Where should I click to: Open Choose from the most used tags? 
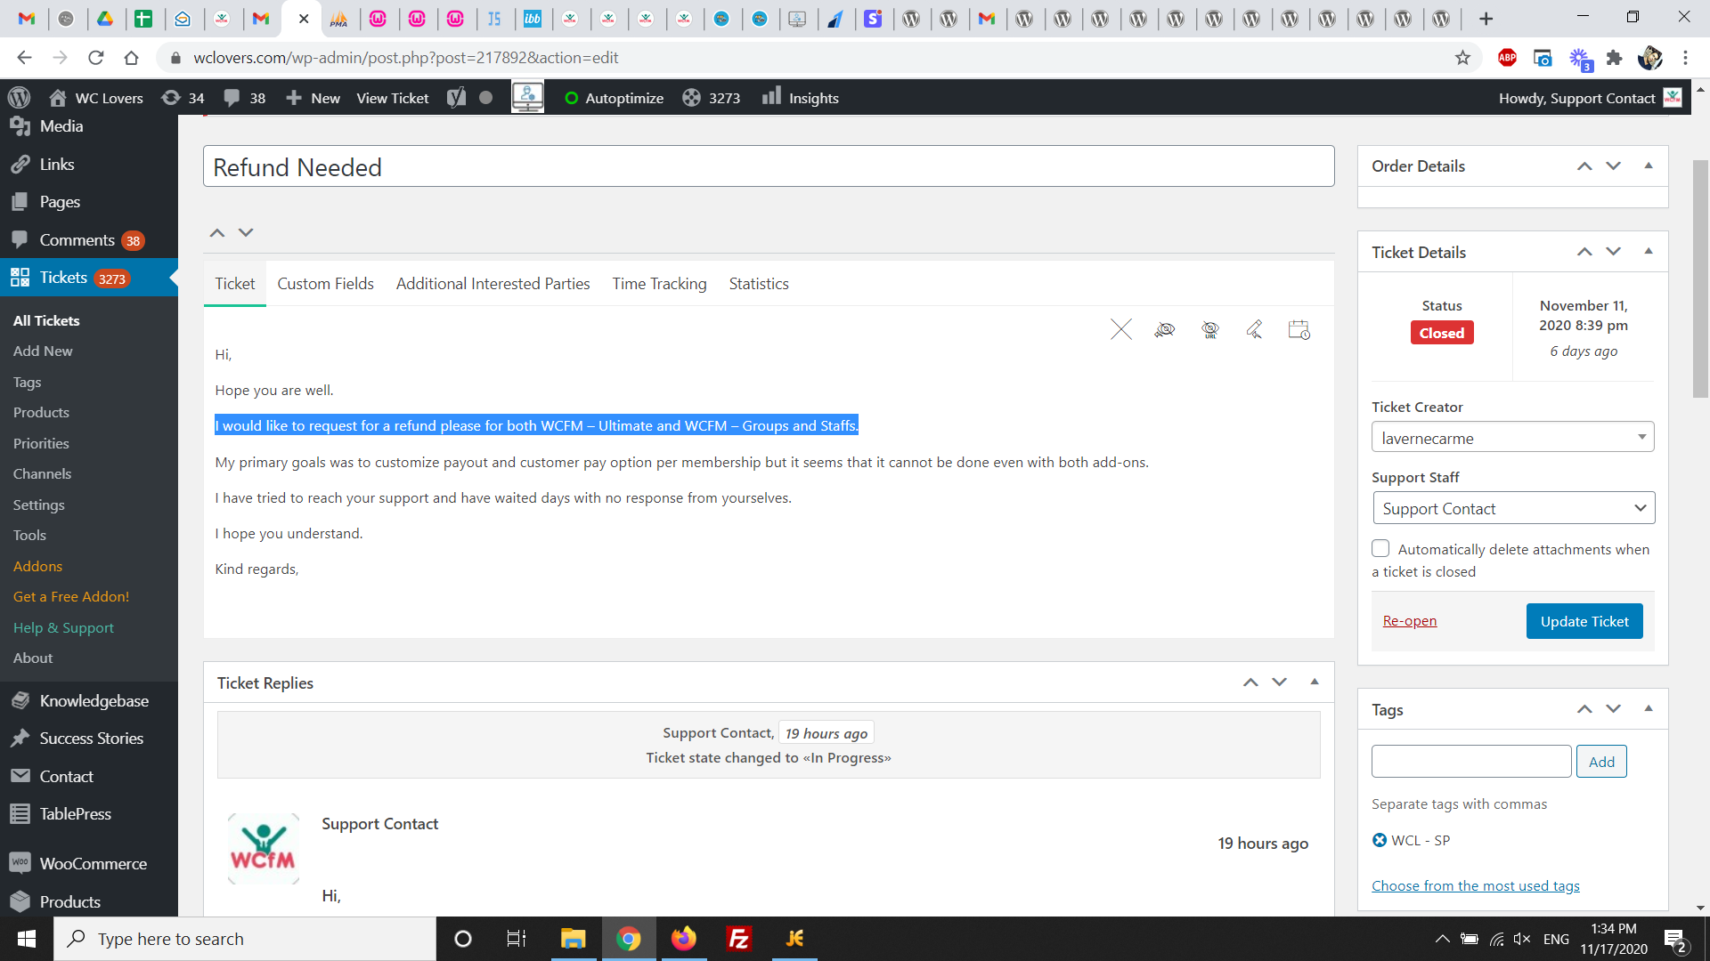pos(1475,886)
